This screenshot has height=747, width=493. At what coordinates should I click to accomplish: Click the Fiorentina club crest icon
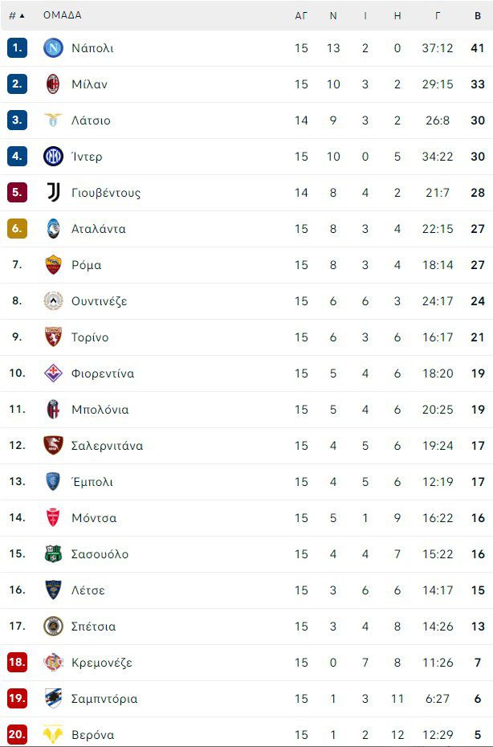53,373
